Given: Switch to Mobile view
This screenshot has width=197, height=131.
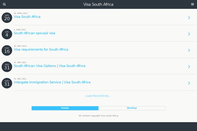Looking at the screenshot, I should click(65, 108).
